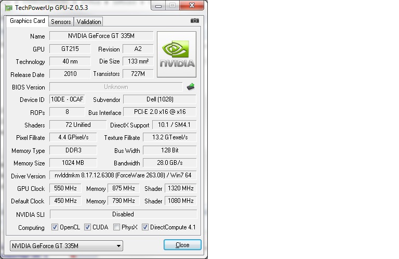Open the GPU-Z title bar app icon
399x259 pixels.
click(x=9, y=8)
